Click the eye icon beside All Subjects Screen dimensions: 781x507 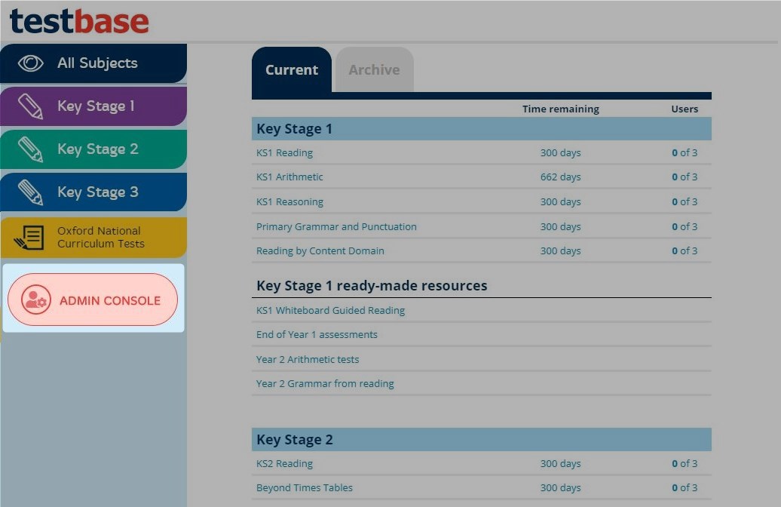click(30, 63)
